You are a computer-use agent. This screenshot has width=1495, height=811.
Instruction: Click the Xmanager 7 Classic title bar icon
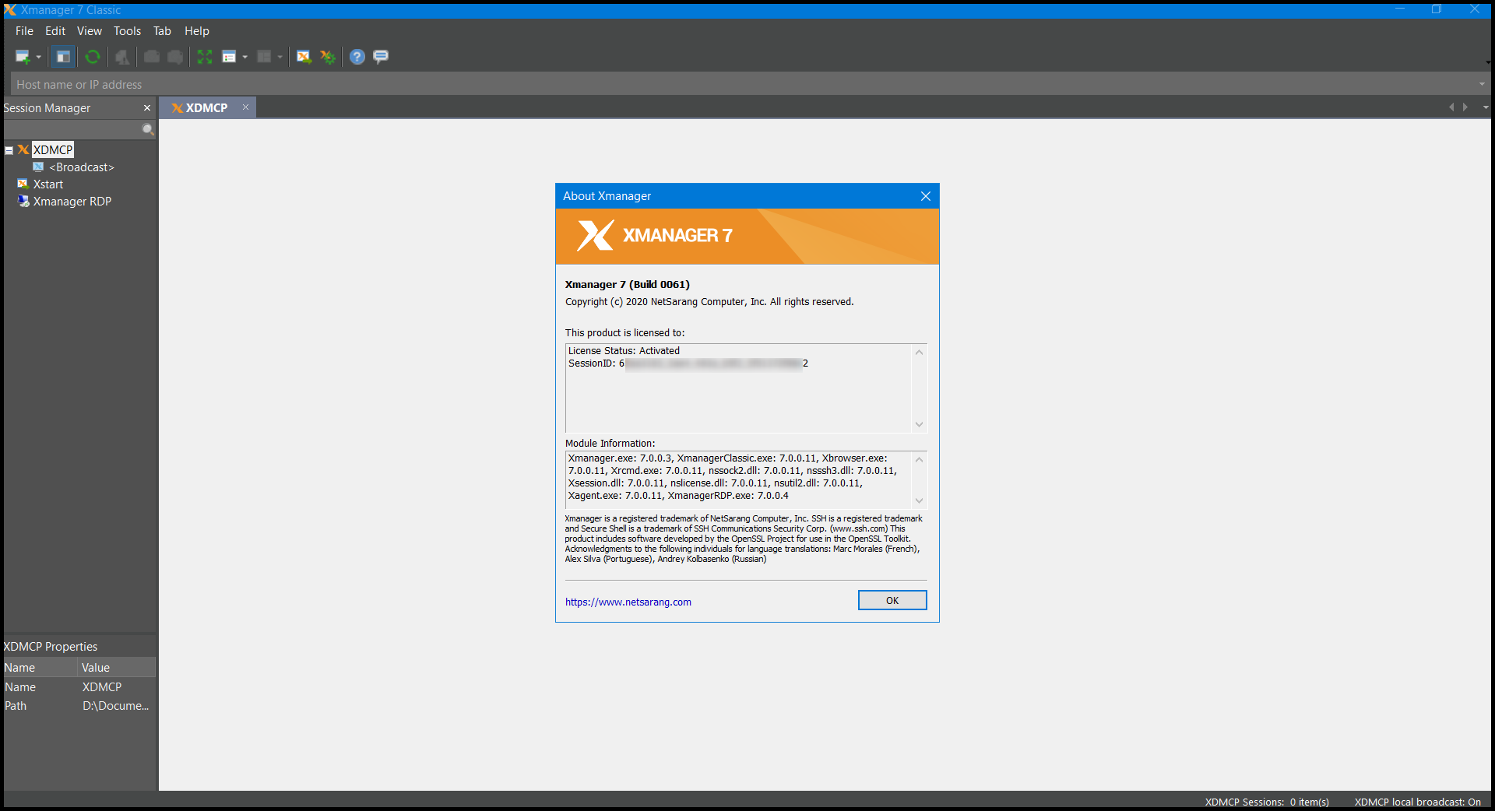[10, 9]
